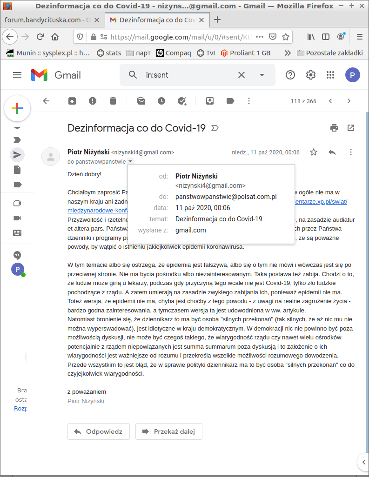Go to the newer message arrow
Image resolution: width=369 pixels, height=477 pixels.
point(330,101)
